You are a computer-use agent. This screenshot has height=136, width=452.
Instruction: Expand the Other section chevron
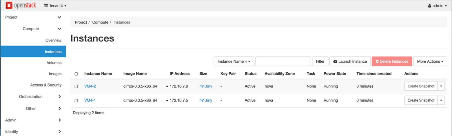point(59,108)
